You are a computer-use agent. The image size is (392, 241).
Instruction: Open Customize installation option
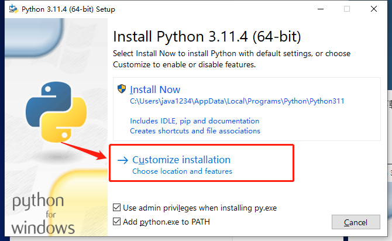coord(181,160)
